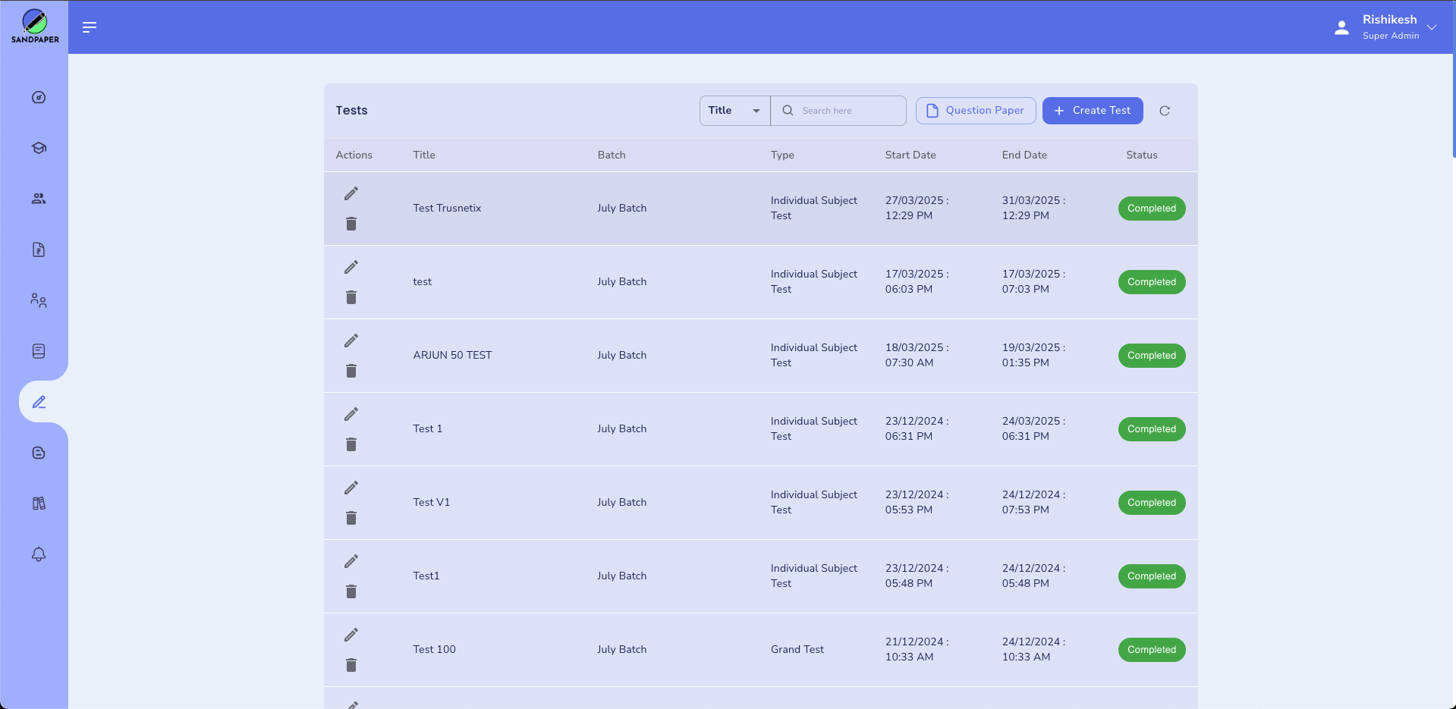The width and height of the screenshot is (1456, 709).
Task: Edit the Test Trusnetix test
Action: coord(351,193)
